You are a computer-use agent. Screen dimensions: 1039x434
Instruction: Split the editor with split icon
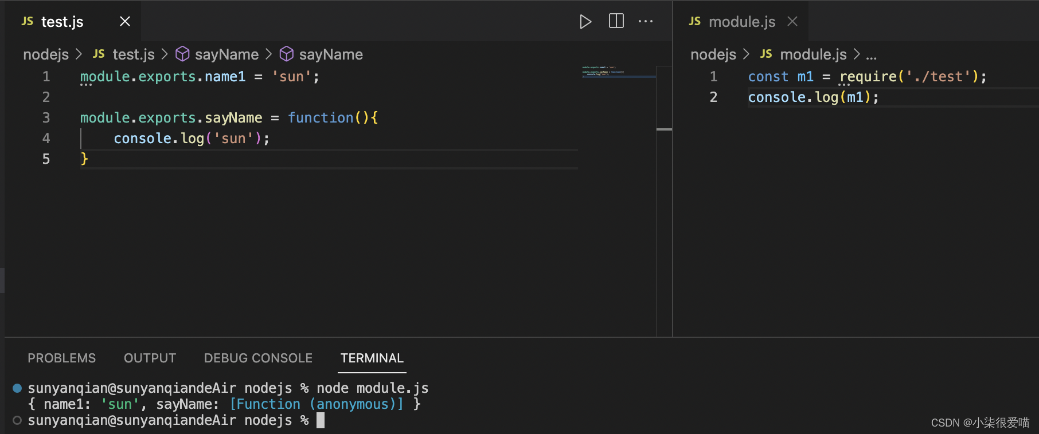tap(616, 22)
